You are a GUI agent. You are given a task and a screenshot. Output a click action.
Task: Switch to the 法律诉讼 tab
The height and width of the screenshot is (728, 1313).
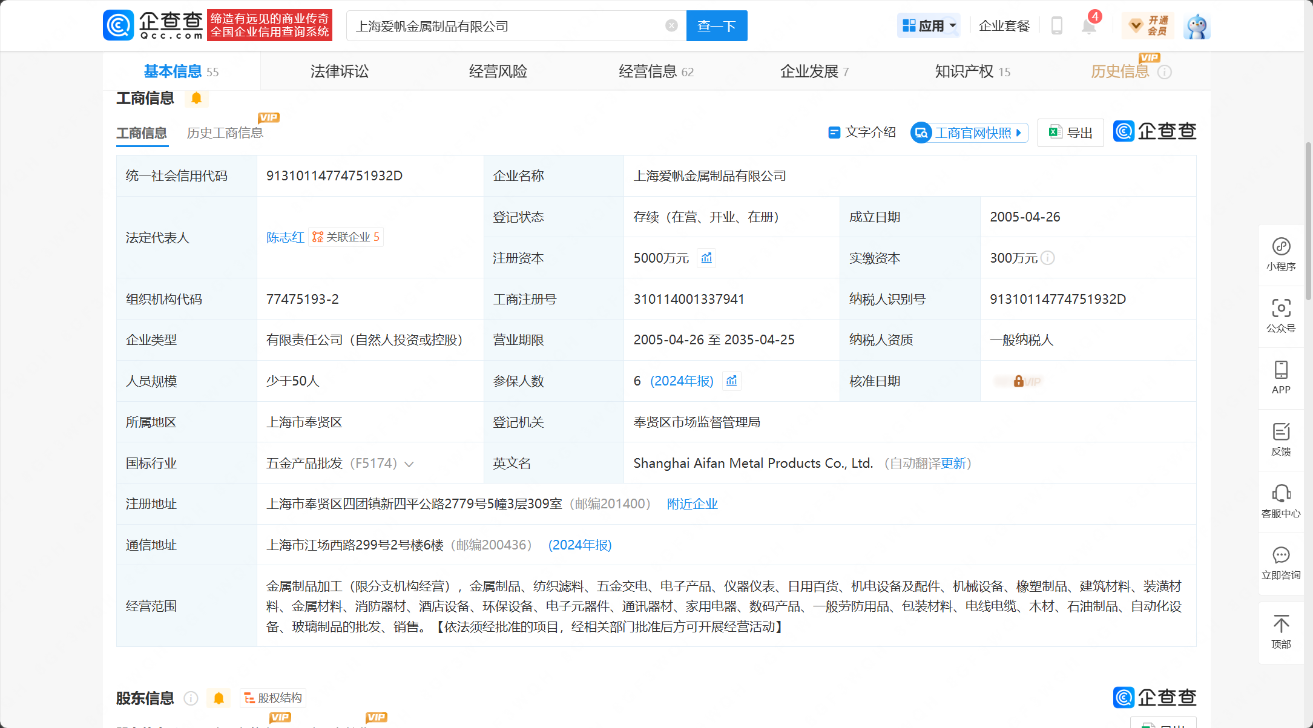340,71
